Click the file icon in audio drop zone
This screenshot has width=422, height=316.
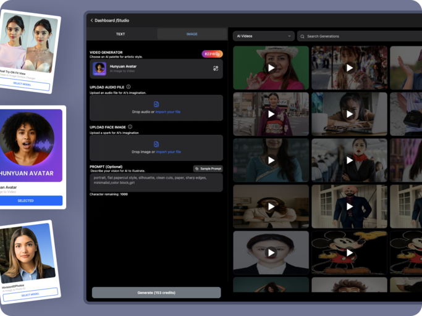coord(156,104)
